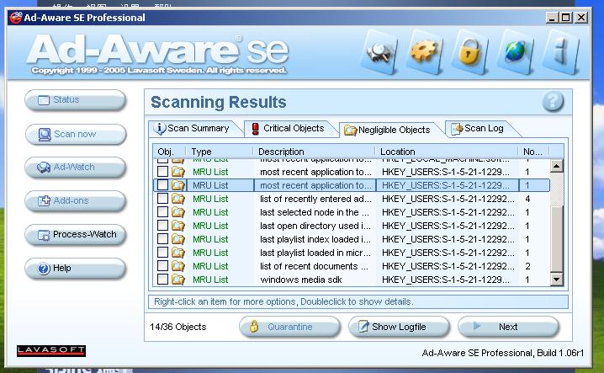This screenshot has height=373, width=604.
Task: Click '14/36 Objects' counter text
Action: point(178,327)
